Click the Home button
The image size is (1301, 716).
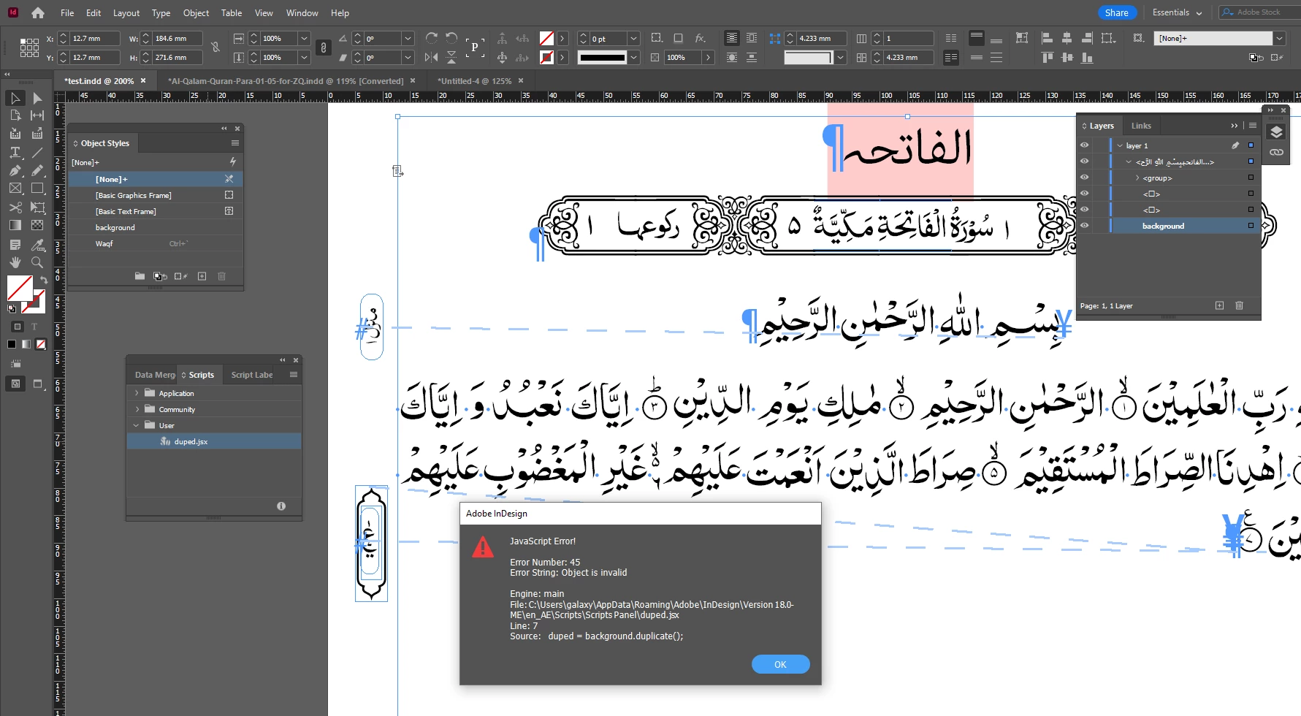tap(38, 12)
